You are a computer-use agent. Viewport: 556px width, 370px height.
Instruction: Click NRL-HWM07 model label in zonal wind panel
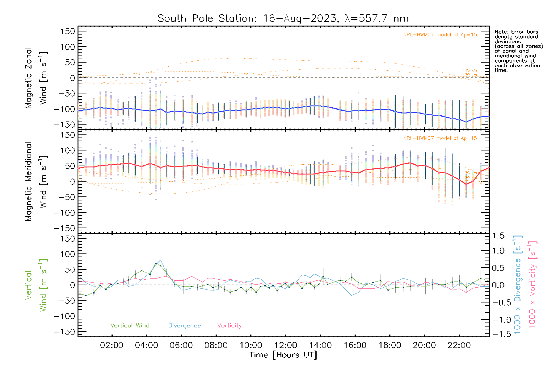(440, 35)
